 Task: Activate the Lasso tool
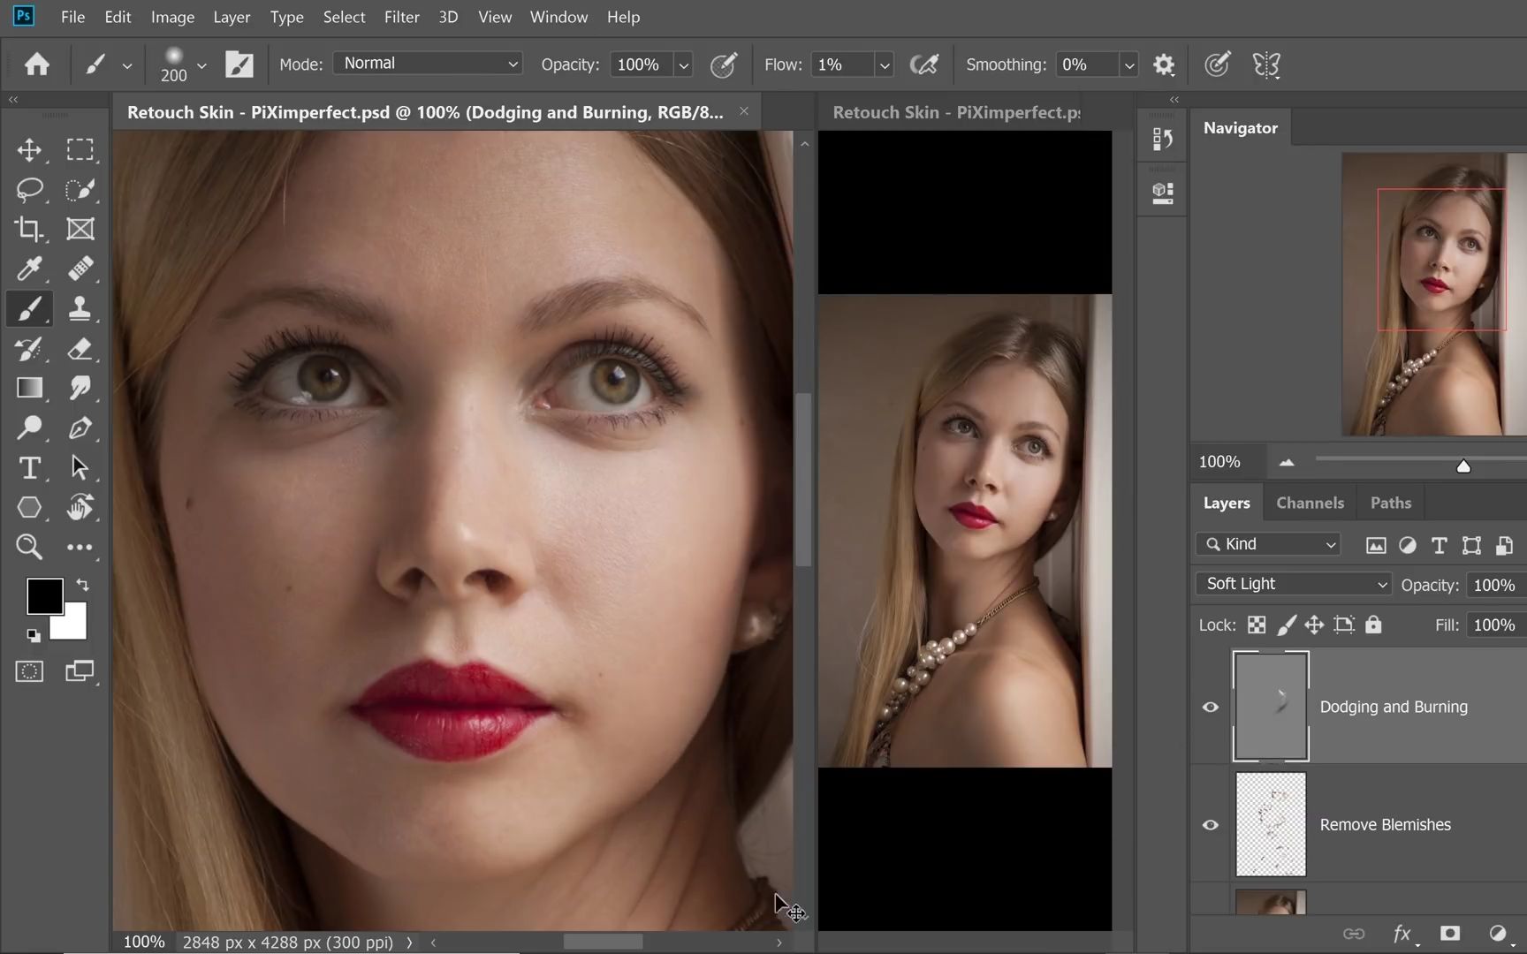click(29, 189)
